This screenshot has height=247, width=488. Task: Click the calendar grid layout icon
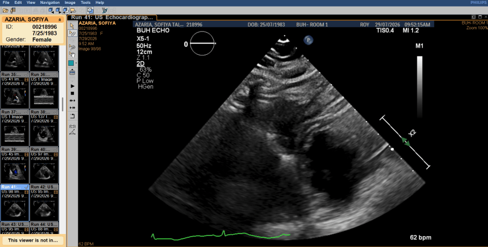[72, 73]
